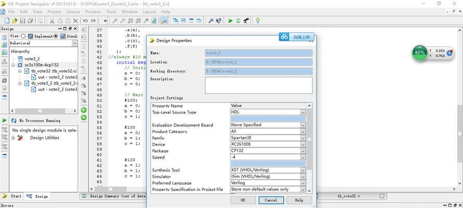463x208 pixels.
Task: Click the wrench Preferences icon
Action: 211,21
